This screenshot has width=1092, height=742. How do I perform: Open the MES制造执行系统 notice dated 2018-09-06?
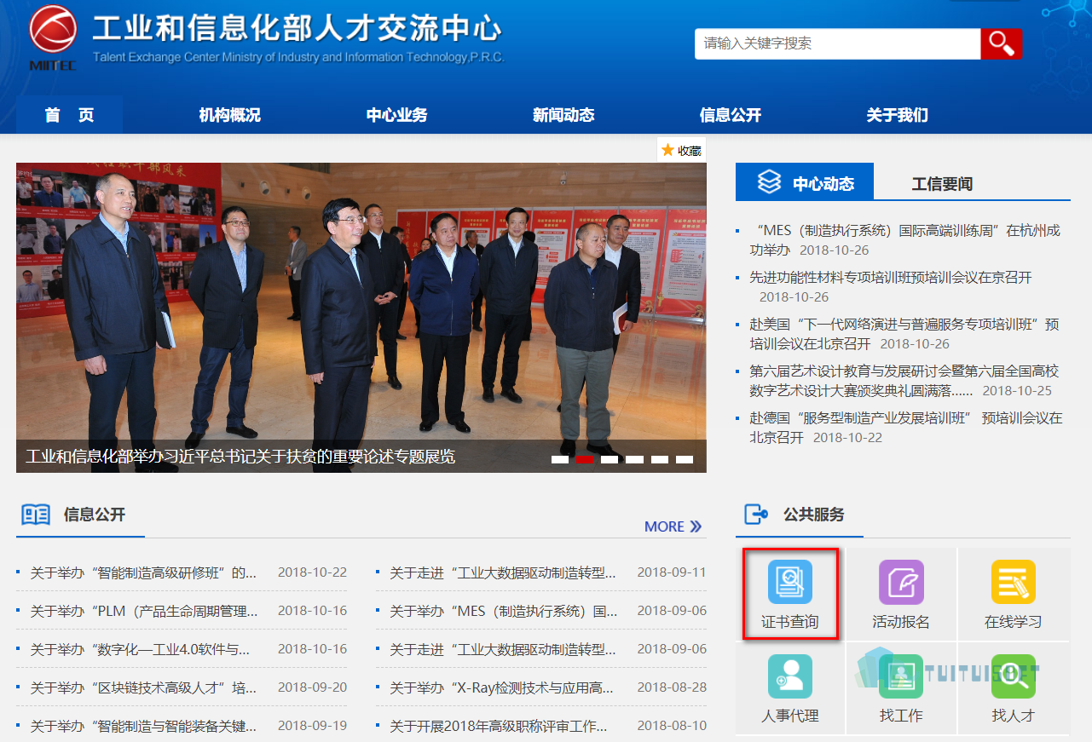pos(504,611)
